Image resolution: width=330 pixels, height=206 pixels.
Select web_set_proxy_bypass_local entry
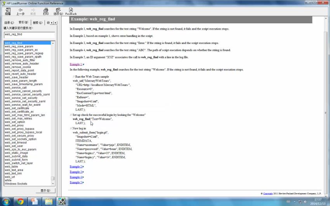tap(23, 132)
